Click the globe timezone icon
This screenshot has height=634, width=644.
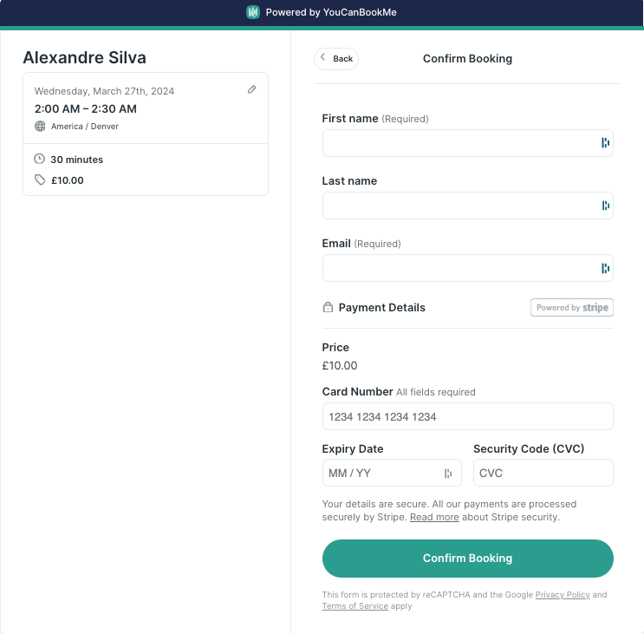[40, 126]
